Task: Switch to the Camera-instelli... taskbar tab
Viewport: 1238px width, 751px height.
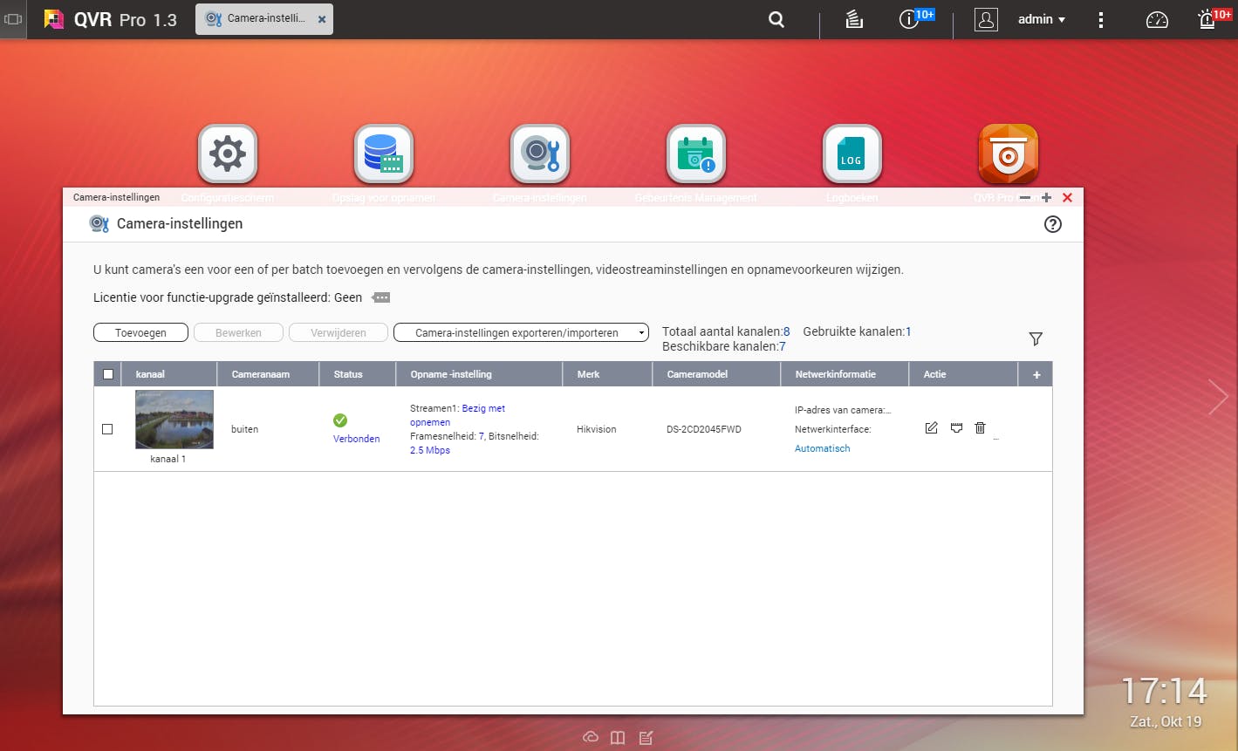Action: pos(263,18)
